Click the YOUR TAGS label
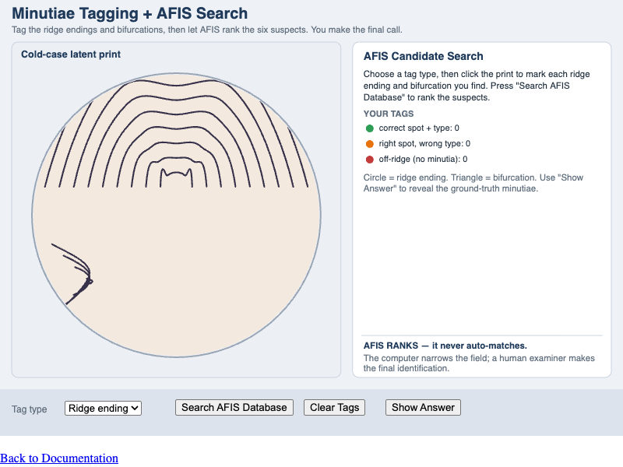Screen dimensions: 623x467 (388, 114)
